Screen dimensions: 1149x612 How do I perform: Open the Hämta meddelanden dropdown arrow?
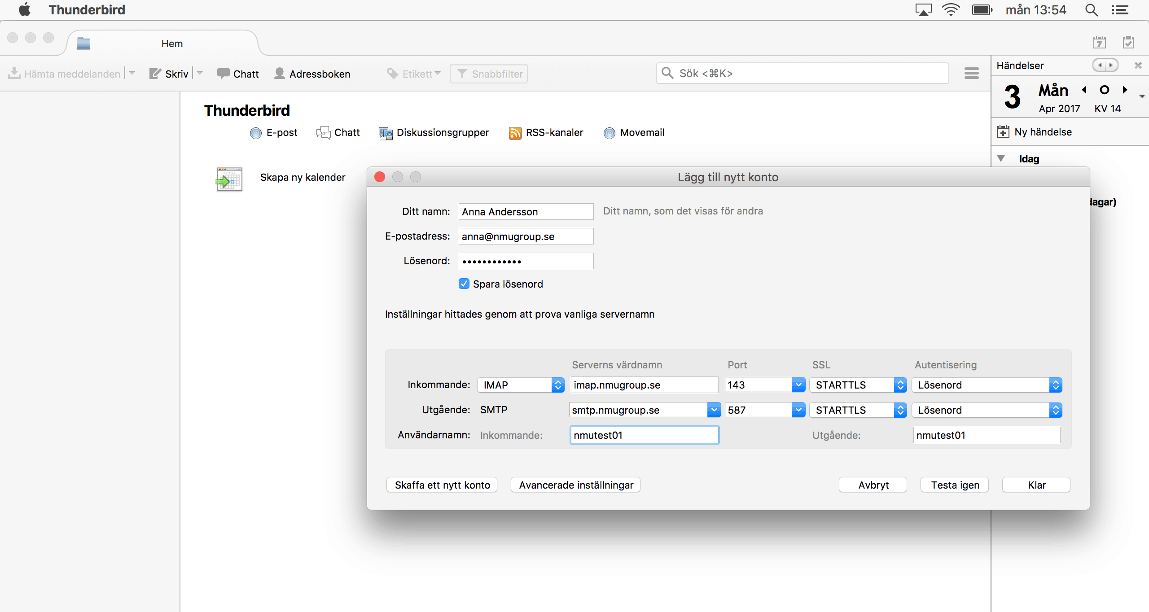(x=132, y=73)
